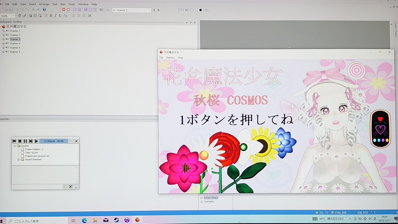Open the Run menu
The height and width of the screenshot is (224, 398).
(63, 4)
